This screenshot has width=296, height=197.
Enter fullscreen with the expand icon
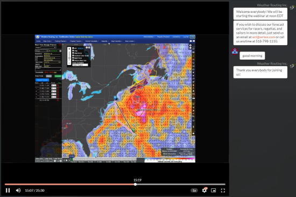coord(223,191)
